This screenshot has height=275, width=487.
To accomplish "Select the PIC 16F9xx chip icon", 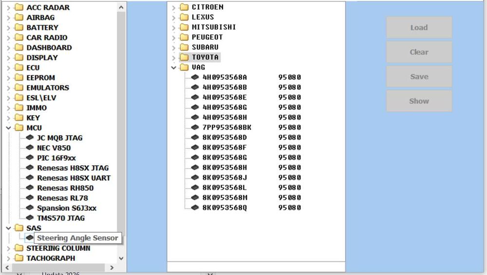I will [x=30, y=157].
